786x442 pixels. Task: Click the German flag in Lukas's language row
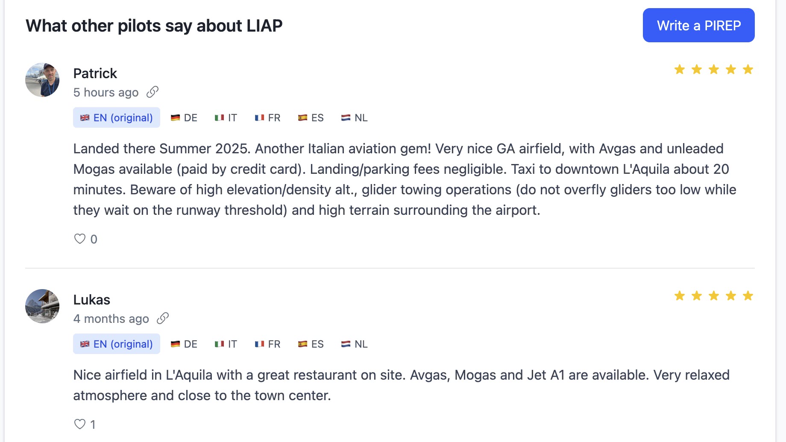(x=176, y=343)
